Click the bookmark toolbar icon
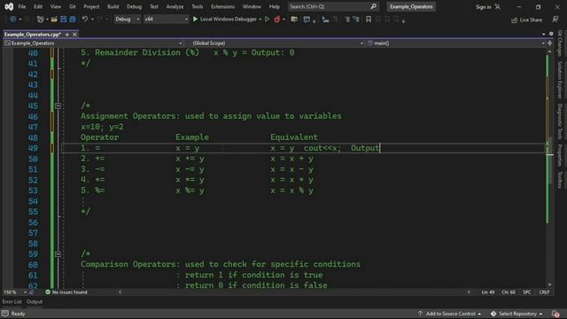 tap(369, 19)
